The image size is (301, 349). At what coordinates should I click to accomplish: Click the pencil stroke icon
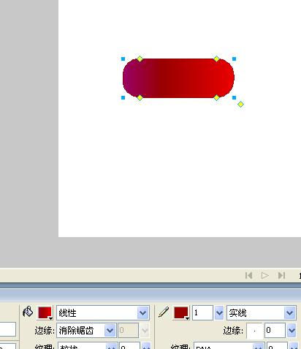(164, 312)
